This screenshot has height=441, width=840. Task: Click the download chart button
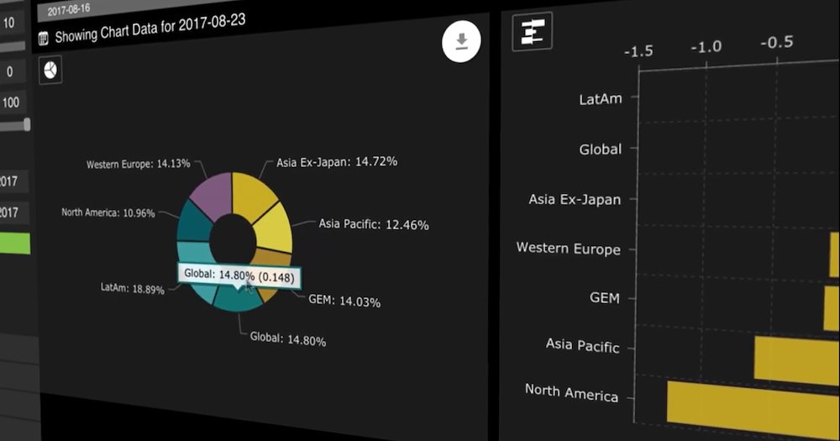[x=461, y=41]
